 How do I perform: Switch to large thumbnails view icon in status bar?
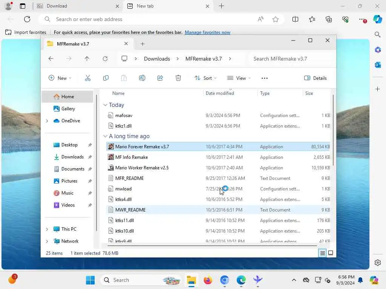(331, 253)
